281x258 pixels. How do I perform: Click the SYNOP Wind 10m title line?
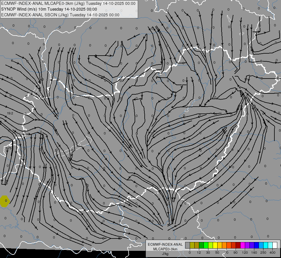click(49, 9)
